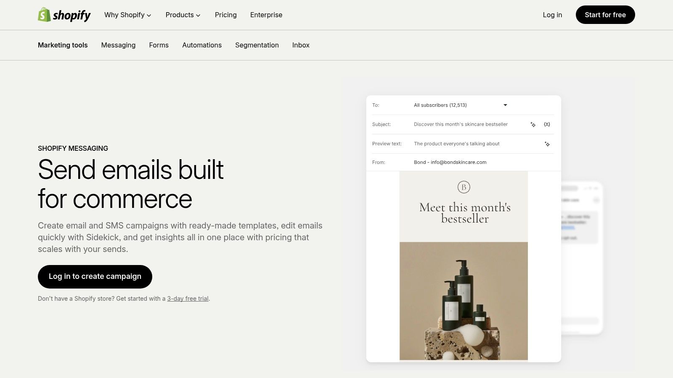The width and height of the screenshot is (673, 378).
Task: Switch to the Automations tab
Action: click(x=202, y=45)
